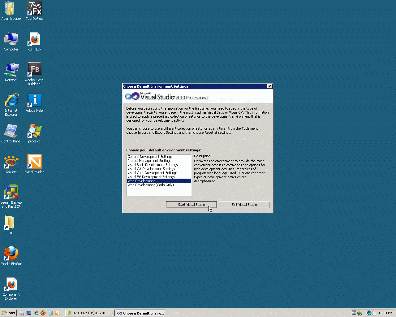
Task: Launch the FlashDevelop desktop shortcut
Action: coord(34,164)
